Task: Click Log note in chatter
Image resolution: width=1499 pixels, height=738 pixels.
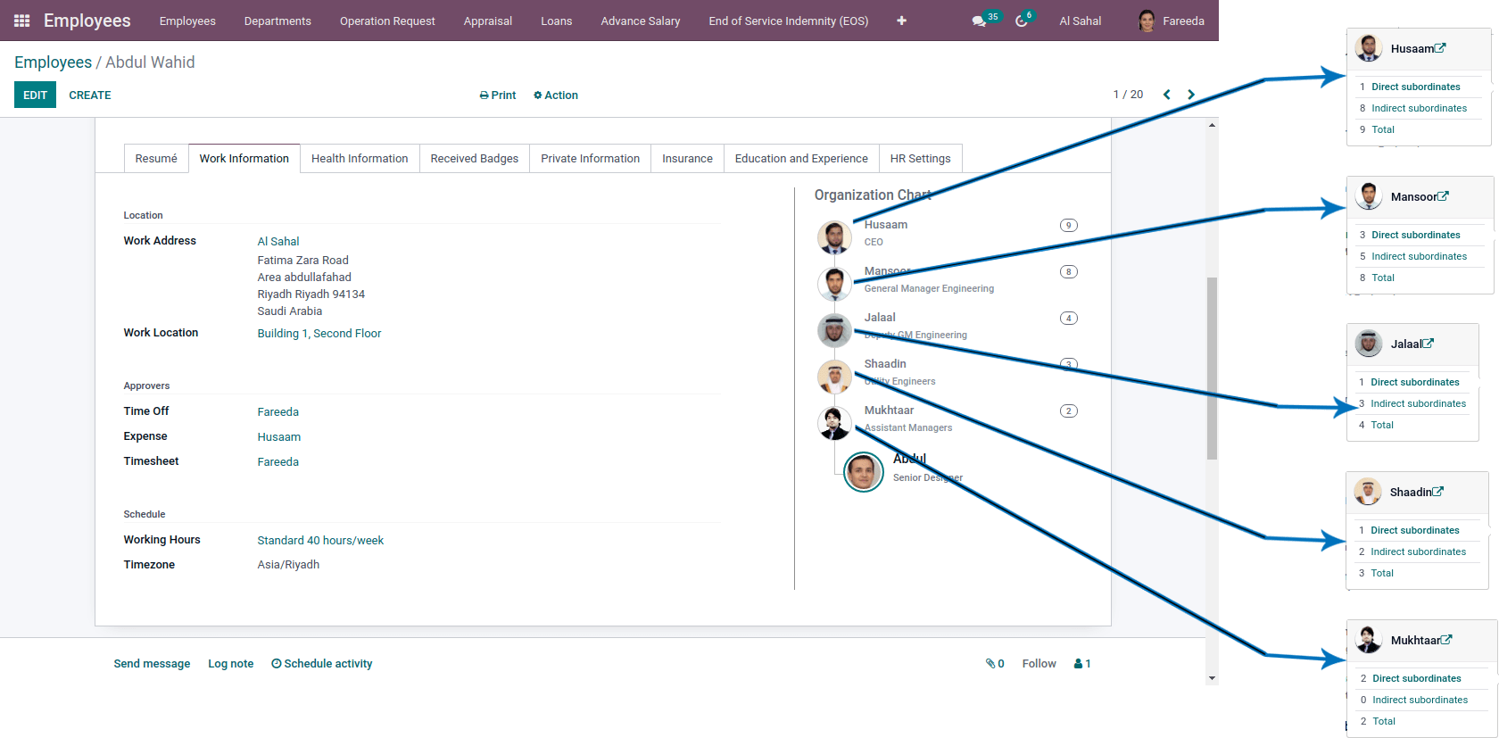Action: (230, 663)
